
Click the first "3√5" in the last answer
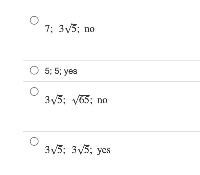click(x=54, y=150)
